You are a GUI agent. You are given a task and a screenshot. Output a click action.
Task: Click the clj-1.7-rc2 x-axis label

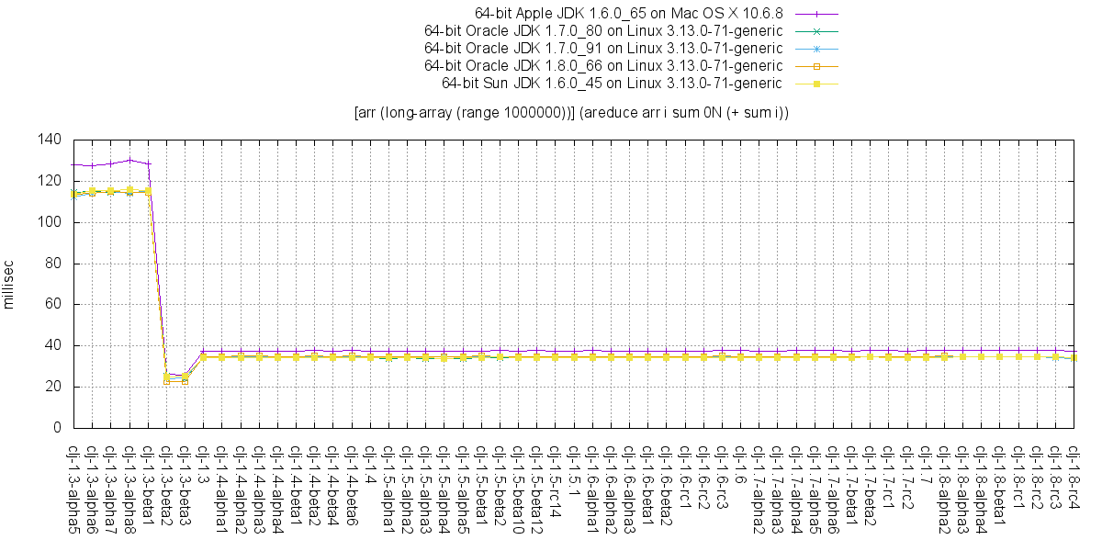pyautogui.click(x=907, y=478)
